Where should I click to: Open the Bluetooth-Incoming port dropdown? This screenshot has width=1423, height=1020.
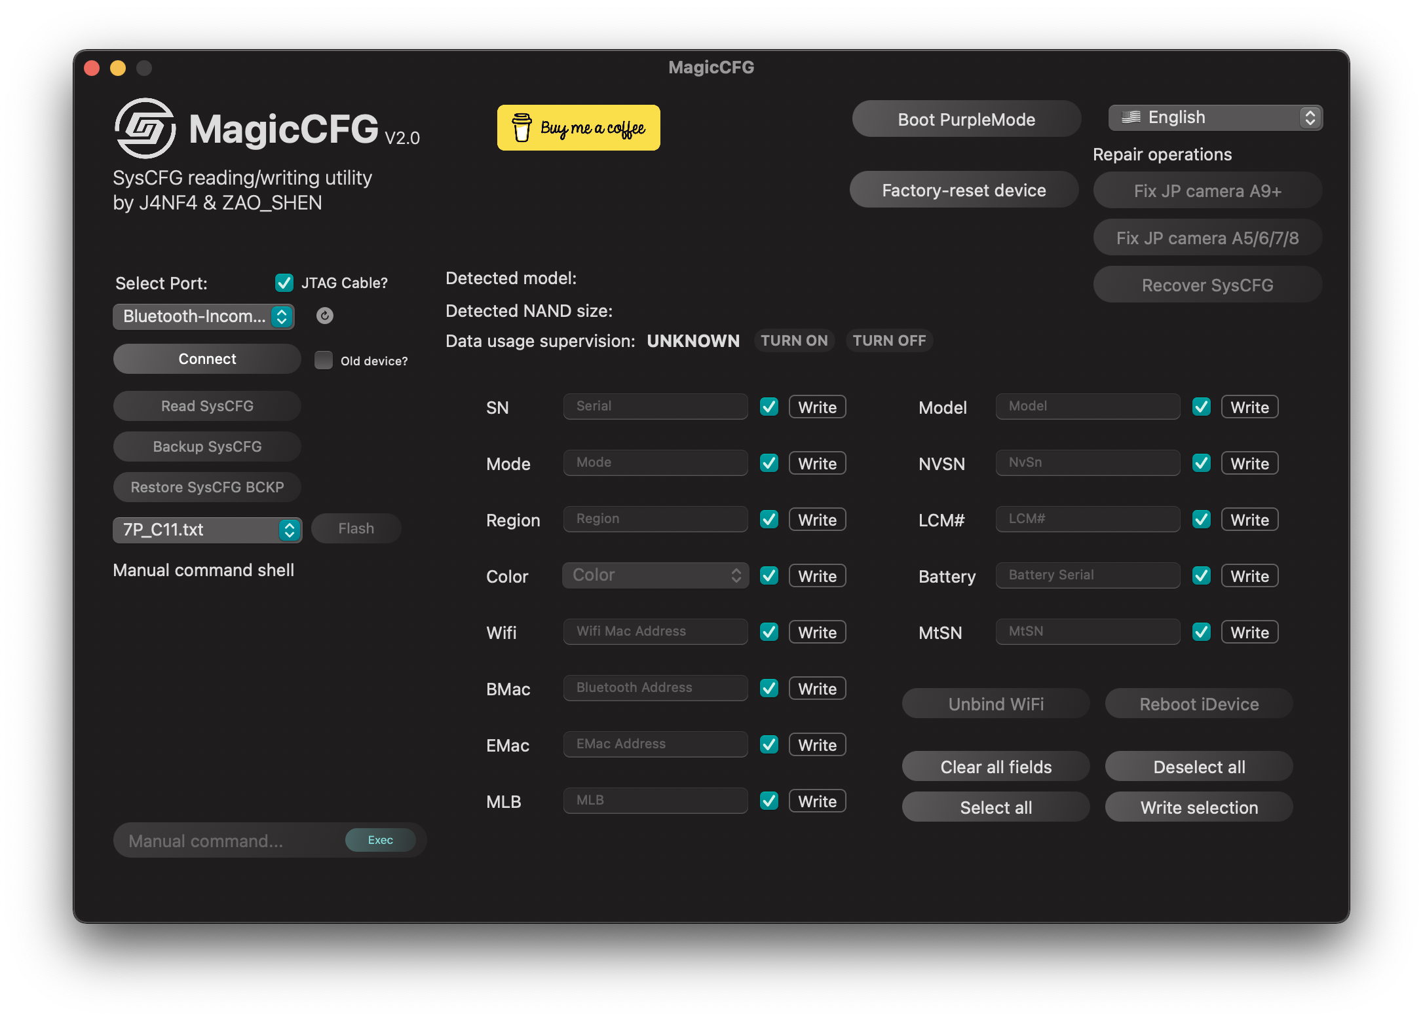click(x=204, y=317)
